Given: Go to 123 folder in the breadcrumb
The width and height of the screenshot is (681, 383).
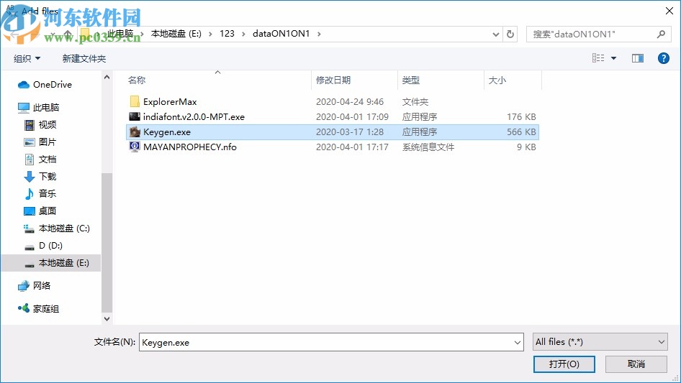Looking at the screenshot, I should 227,34.
